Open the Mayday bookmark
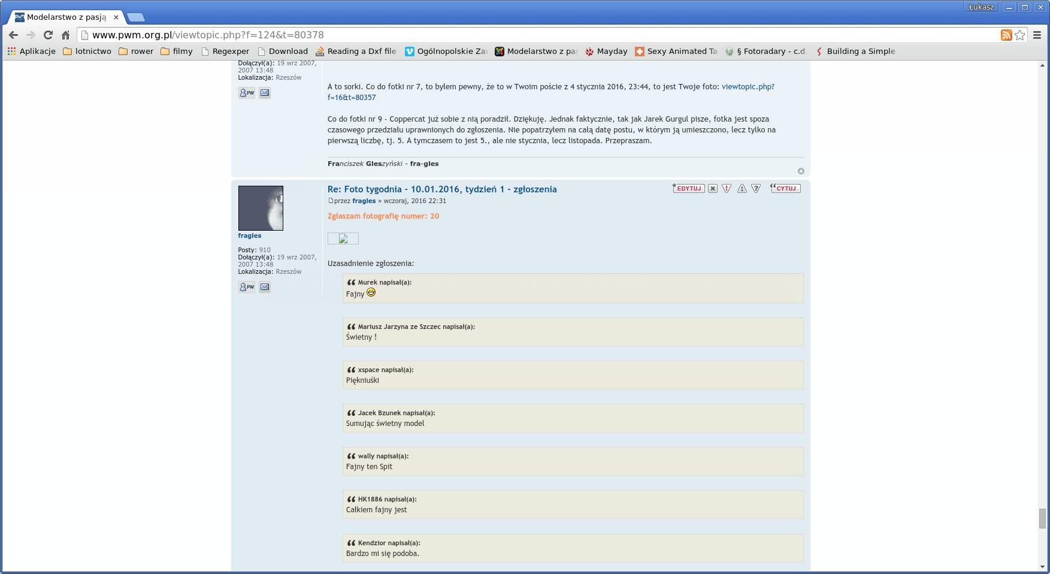The height and width of the screenshot is (574, 1050). pos(606,52)
